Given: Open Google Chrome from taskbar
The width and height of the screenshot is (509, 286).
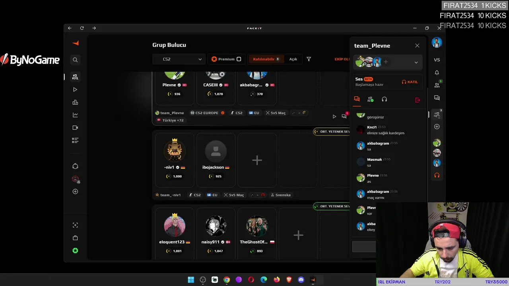Looking at the screenshot, I should 227,280.
